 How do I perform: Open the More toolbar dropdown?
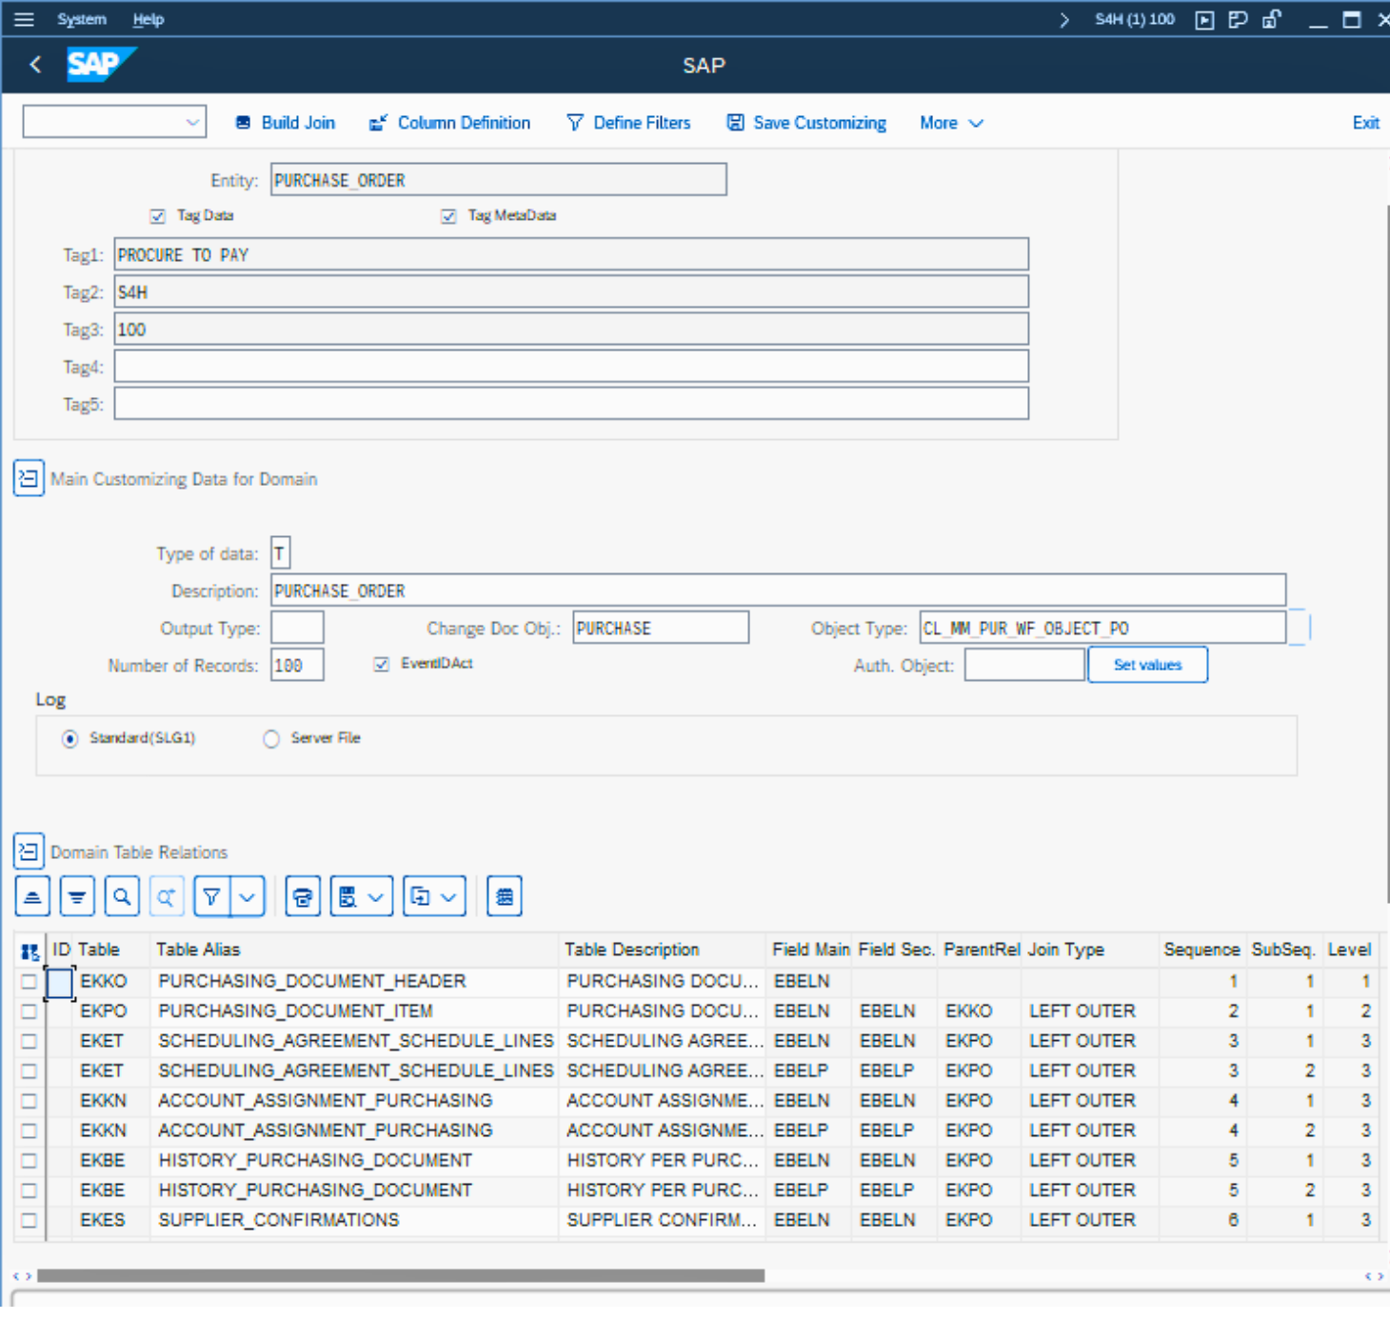(950, 123)
